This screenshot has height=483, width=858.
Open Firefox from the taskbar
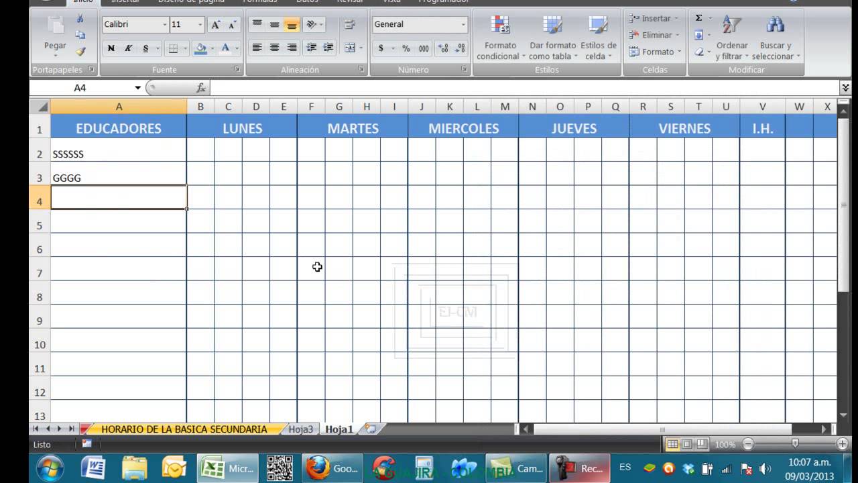(332, 468)
